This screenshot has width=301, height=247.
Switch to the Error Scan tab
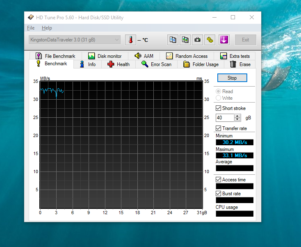[156, 64]
